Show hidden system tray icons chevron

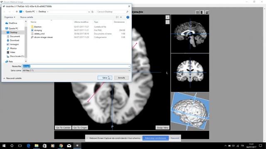point(225,146)
